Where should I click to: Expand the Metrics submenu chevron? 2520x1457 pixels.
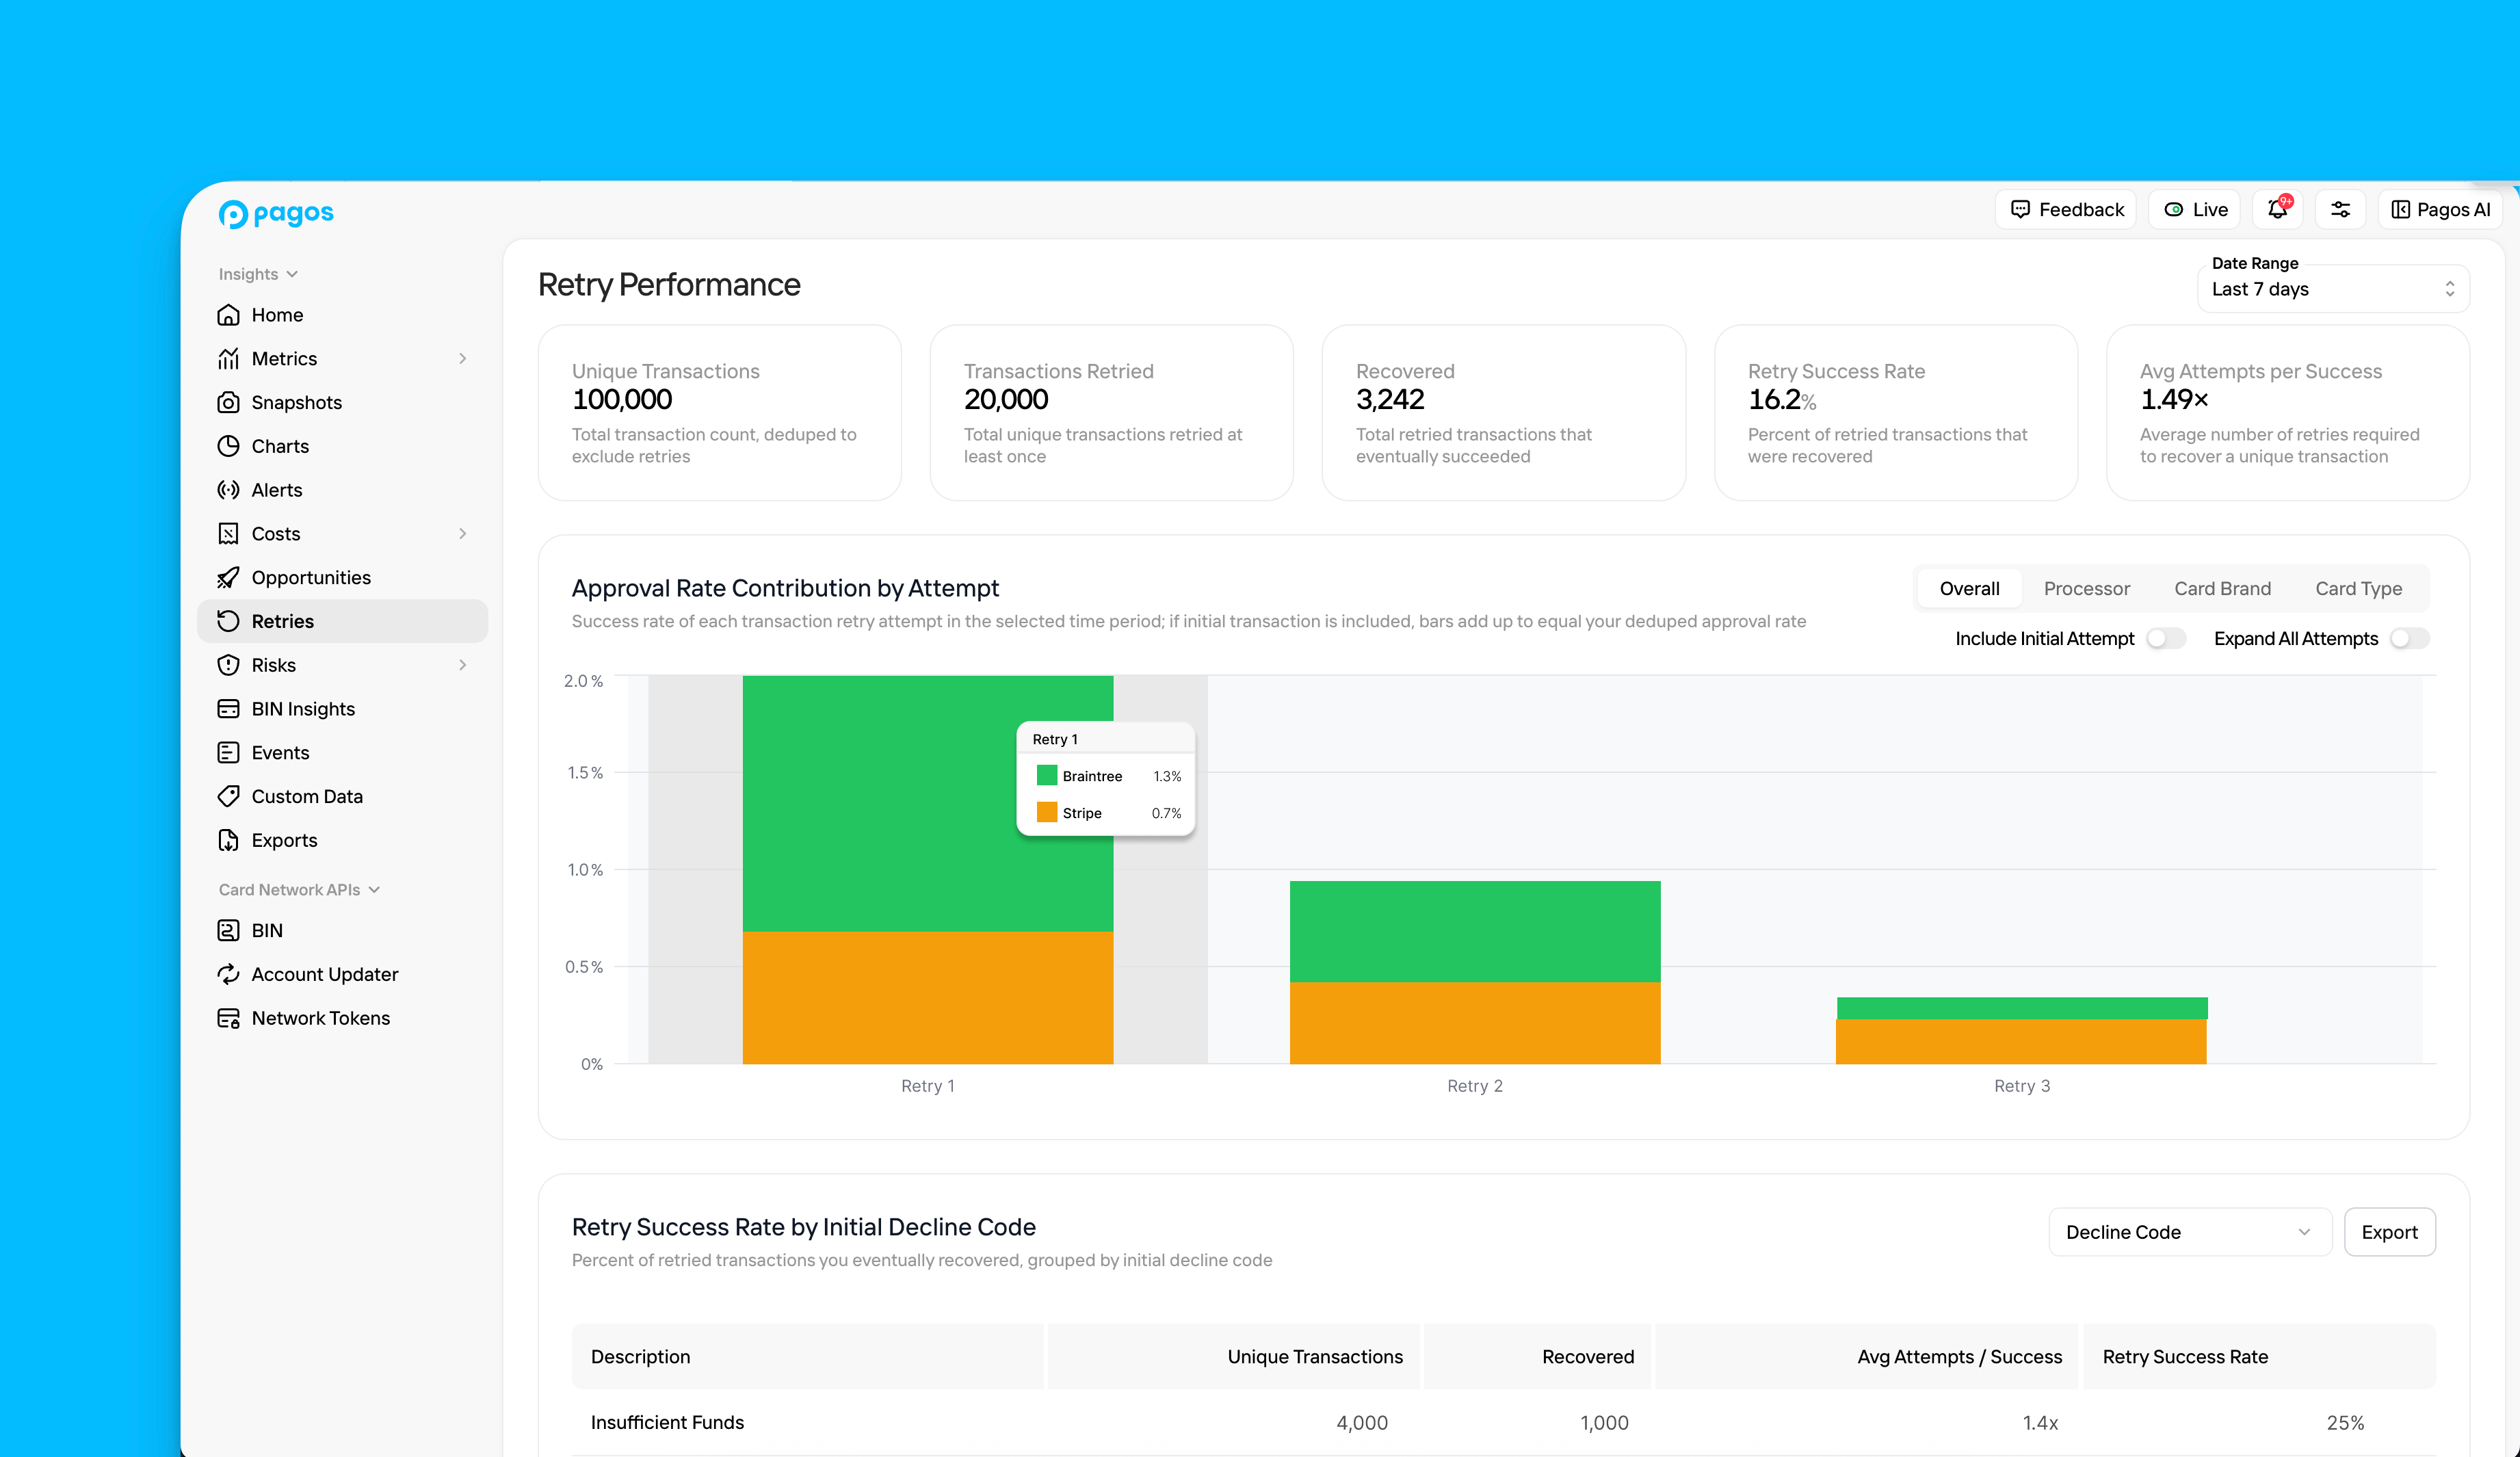[x=463, y=359]
